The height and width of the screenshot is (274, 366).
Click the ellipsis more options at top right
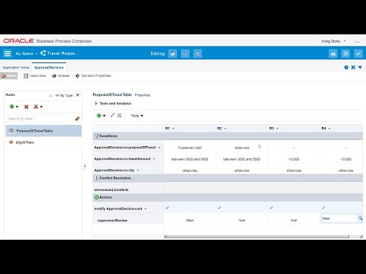357,41
